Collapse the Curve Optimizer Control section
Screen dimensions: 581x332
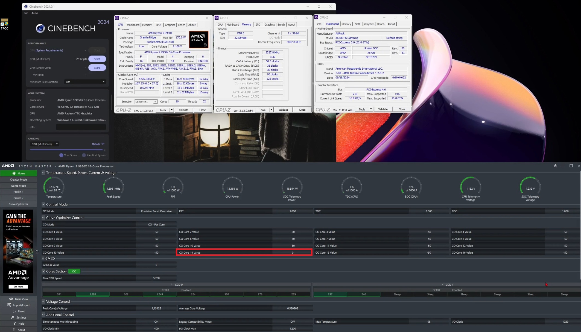pyautogui.click(x=43, y=218)
